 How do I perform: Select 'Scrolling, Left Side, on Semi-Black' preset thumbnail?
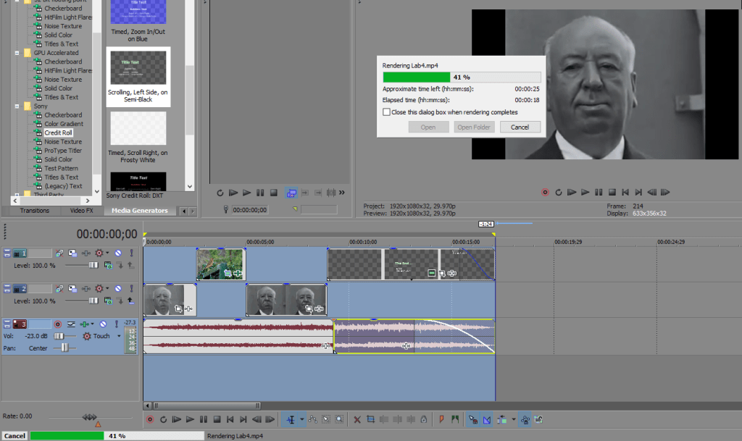[138, 68]
